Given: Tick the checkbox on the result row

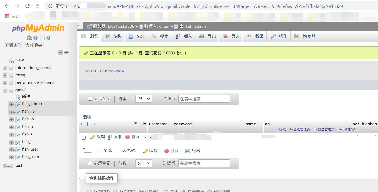Looking at the screenshot, I should (x=83, y=137).
